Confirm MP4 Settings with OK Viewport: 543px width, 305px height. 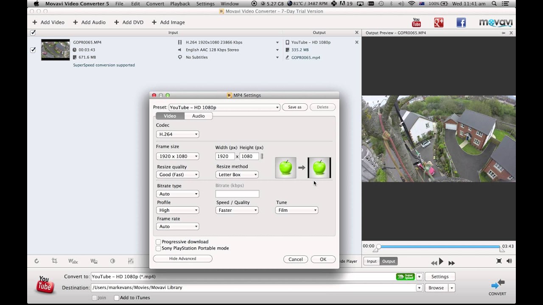[x=323, y=259]
